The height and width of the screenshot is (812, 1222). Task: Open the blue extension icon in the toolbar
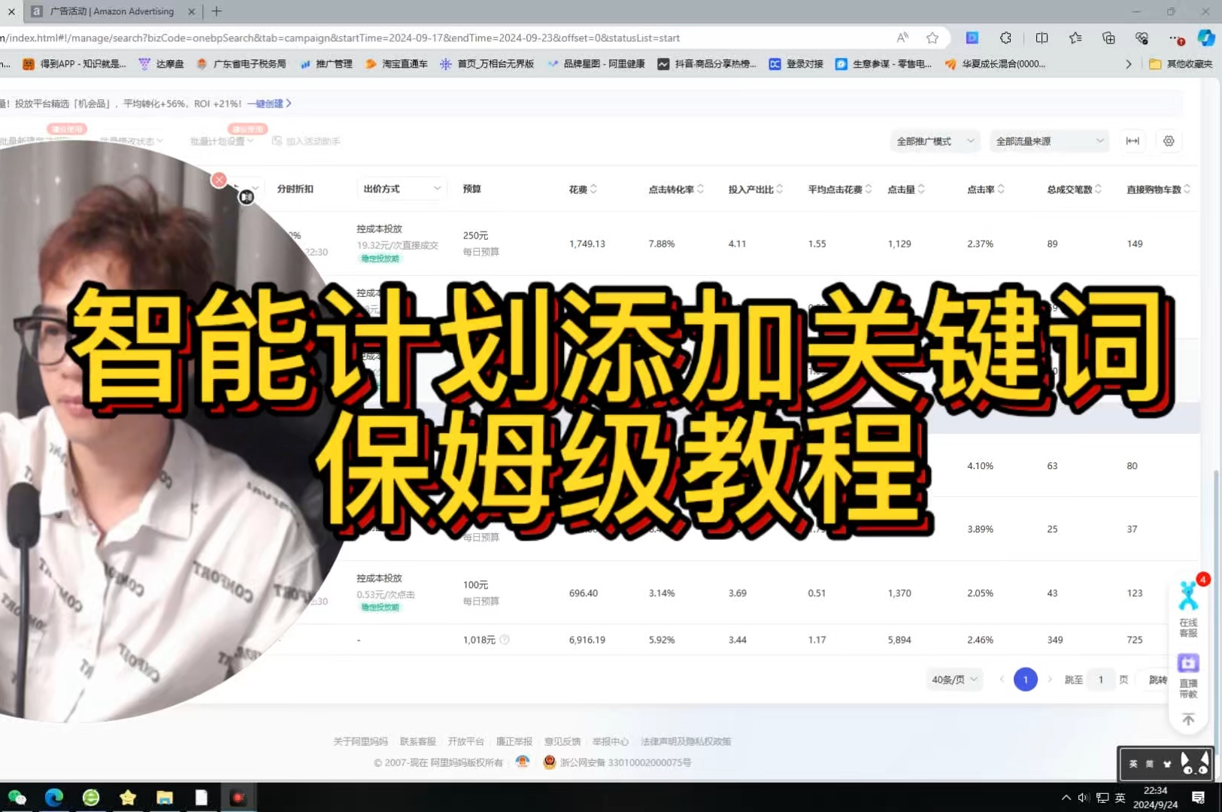click(972, 38)
